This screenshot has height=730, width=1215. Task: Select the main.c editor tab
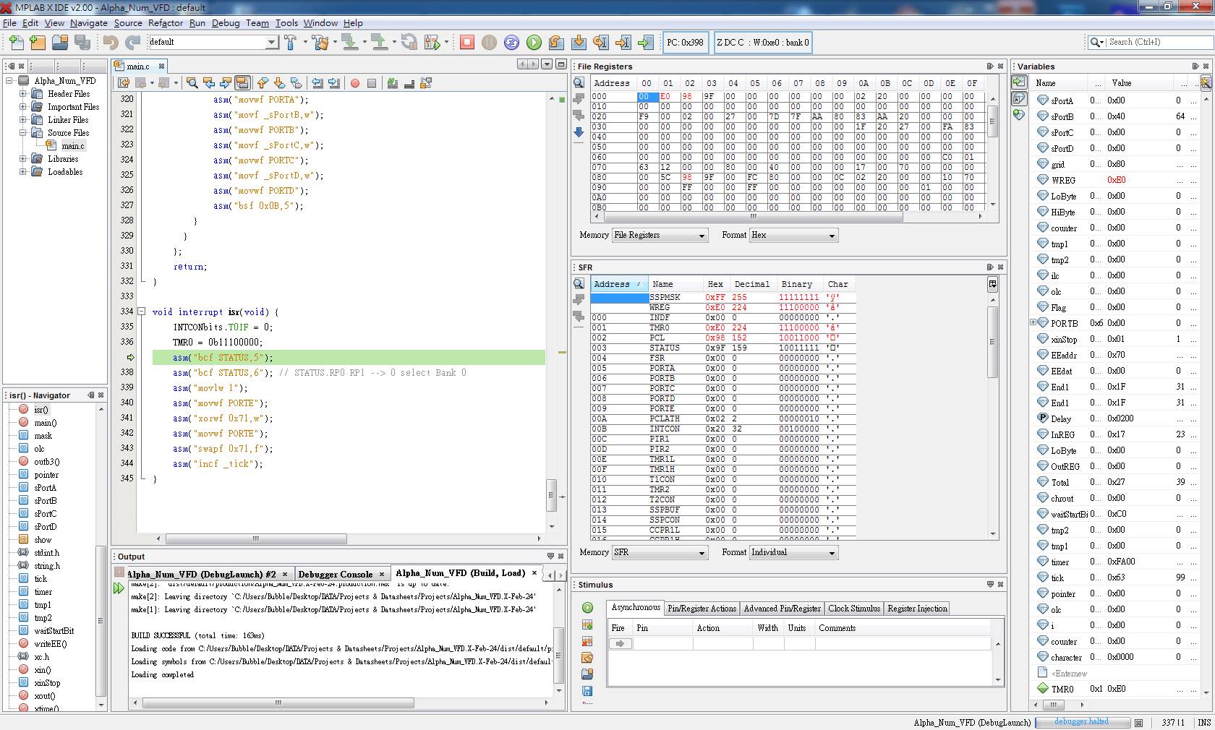coord(138,66)
